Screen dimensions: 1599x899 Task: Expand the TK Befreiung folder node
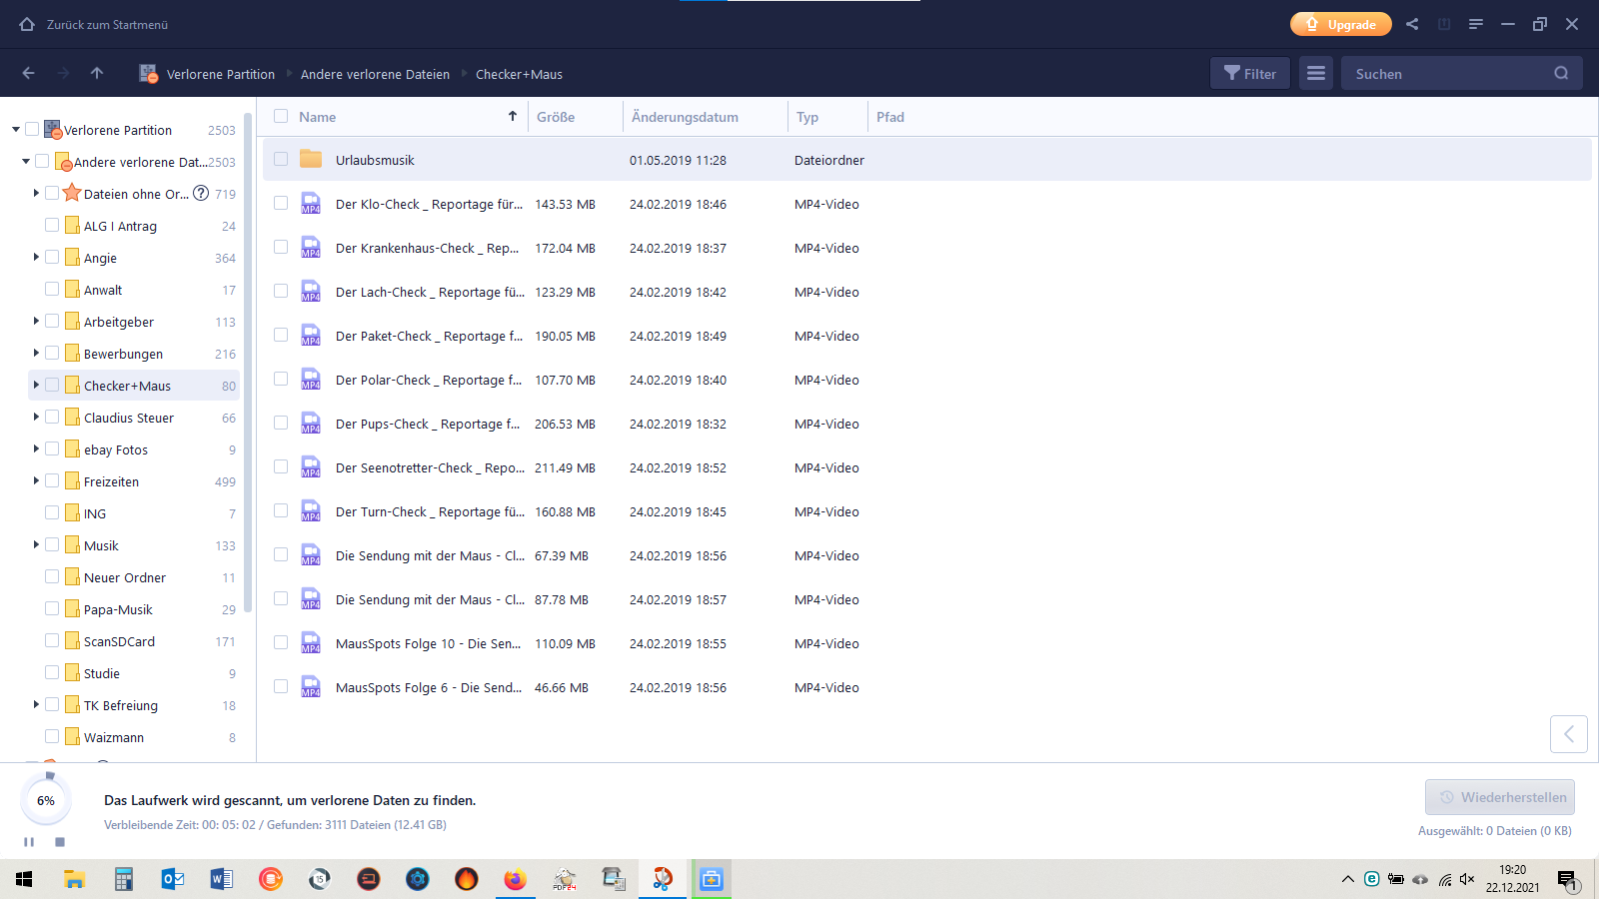click(x=36, y=704)
